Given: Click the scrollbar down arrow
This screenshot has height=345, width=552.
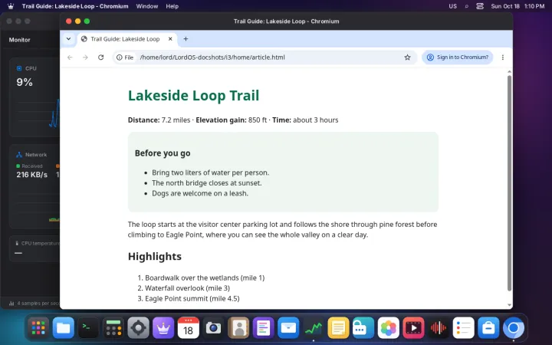Looking at the screenshot, I should click(x=509, y=305).
